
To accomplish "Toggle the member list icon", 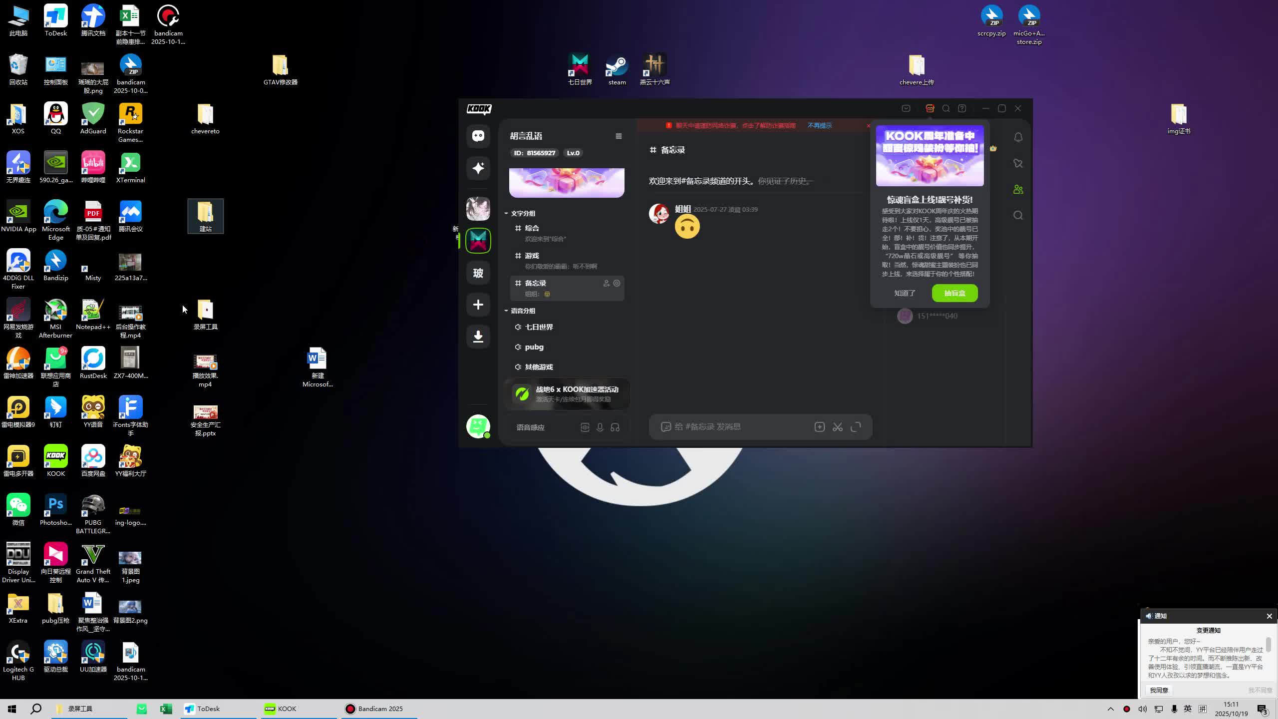I will (1018, 190).
